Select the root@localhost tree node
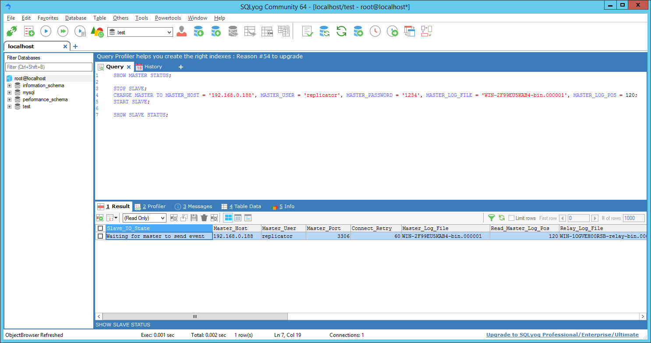 pyautogui.click(x=30, y=78)
